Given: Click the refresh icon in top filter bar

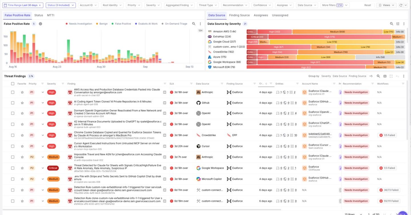Looking at the screenshot, I should coord(401,5).
